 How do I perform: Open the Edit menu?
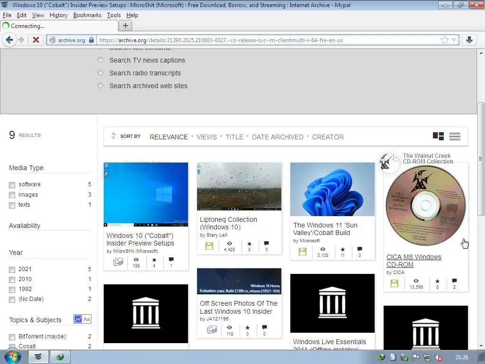coord(22,15)
